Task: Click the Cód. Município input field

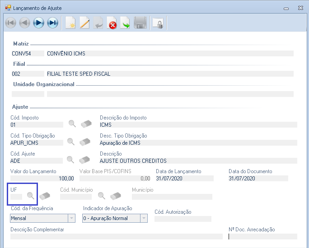Action: pos(76,197)
